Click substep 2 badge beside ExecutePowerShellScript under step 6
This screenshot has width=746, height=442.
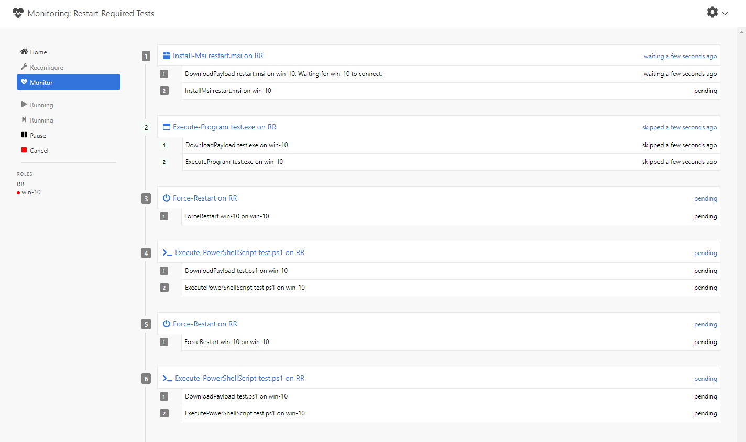[x=164, y=413]
